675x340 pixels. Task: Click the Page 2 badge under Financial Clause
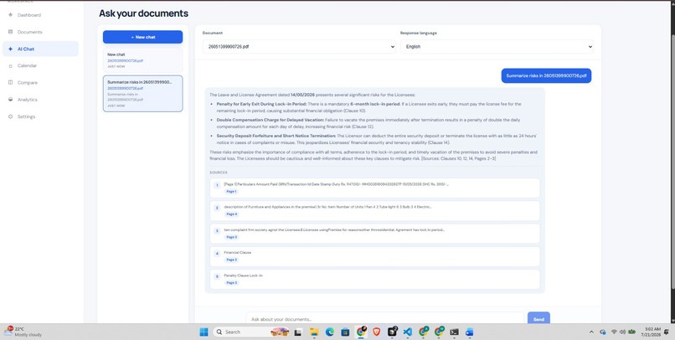pos(231,260)
